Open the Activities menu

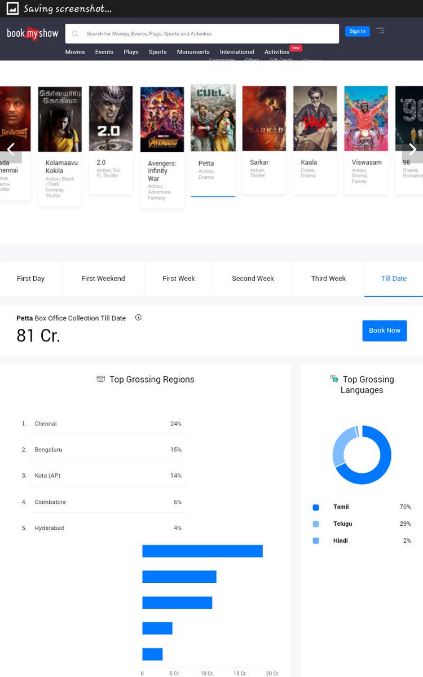[277, 52]
